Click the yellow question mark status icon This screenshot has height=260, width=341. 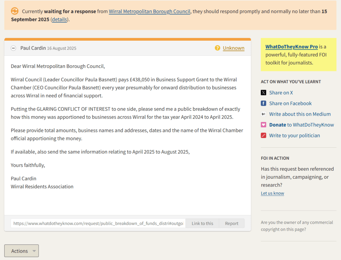[x=217, y=48]
